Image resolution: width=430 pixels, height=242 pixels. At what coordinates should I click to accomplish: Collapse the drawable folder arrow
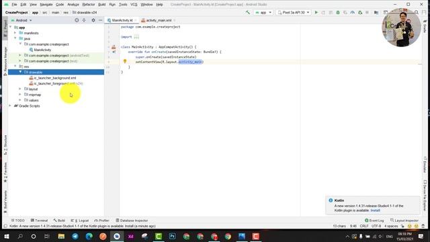point(20,72)
